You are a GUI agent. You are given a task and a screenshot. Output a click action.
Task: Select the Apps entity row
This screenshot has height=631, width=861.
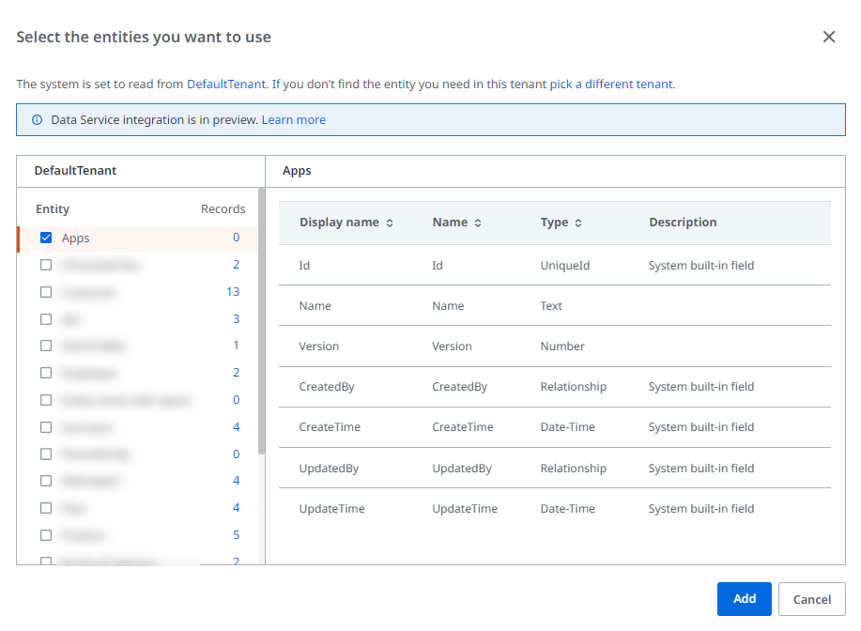76,239
